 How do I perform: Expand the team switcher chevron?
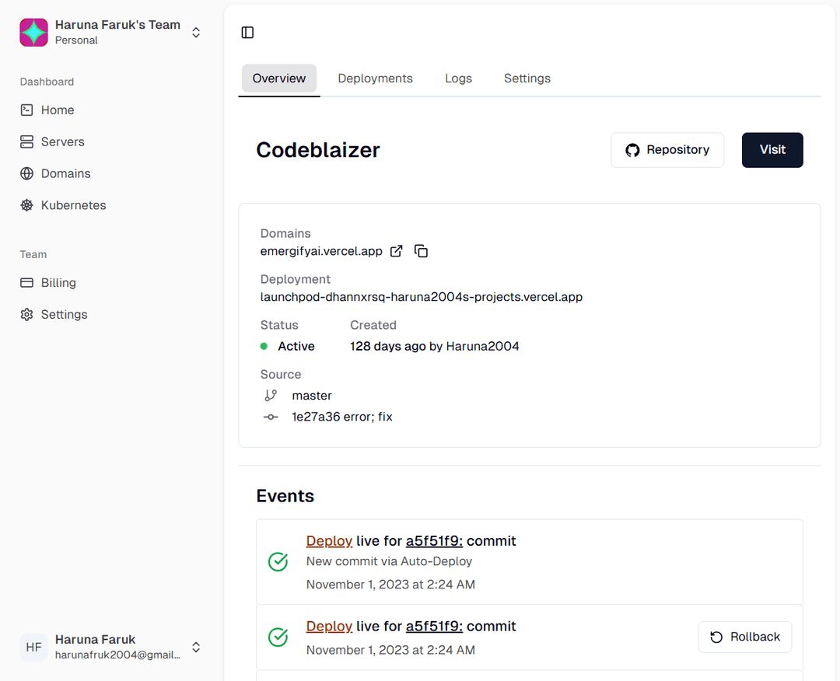[x=196, y=33]
